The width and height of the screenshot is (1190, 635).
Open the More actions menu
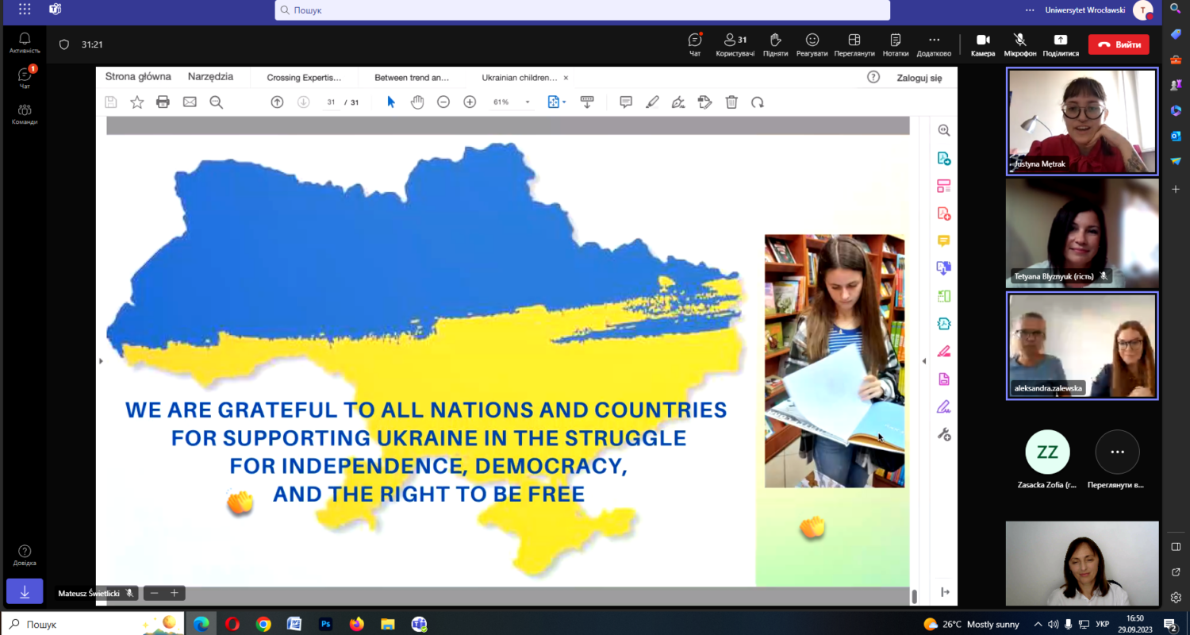934,44
